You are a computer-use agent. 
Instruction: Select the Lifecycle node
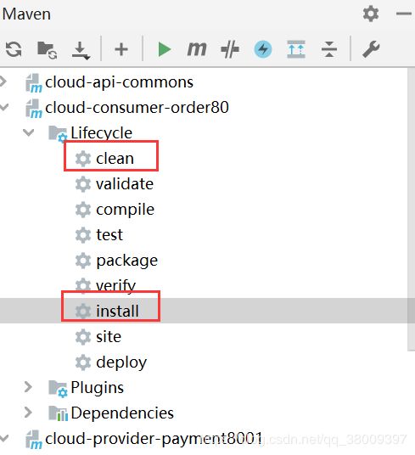click(x=102, y=133)
